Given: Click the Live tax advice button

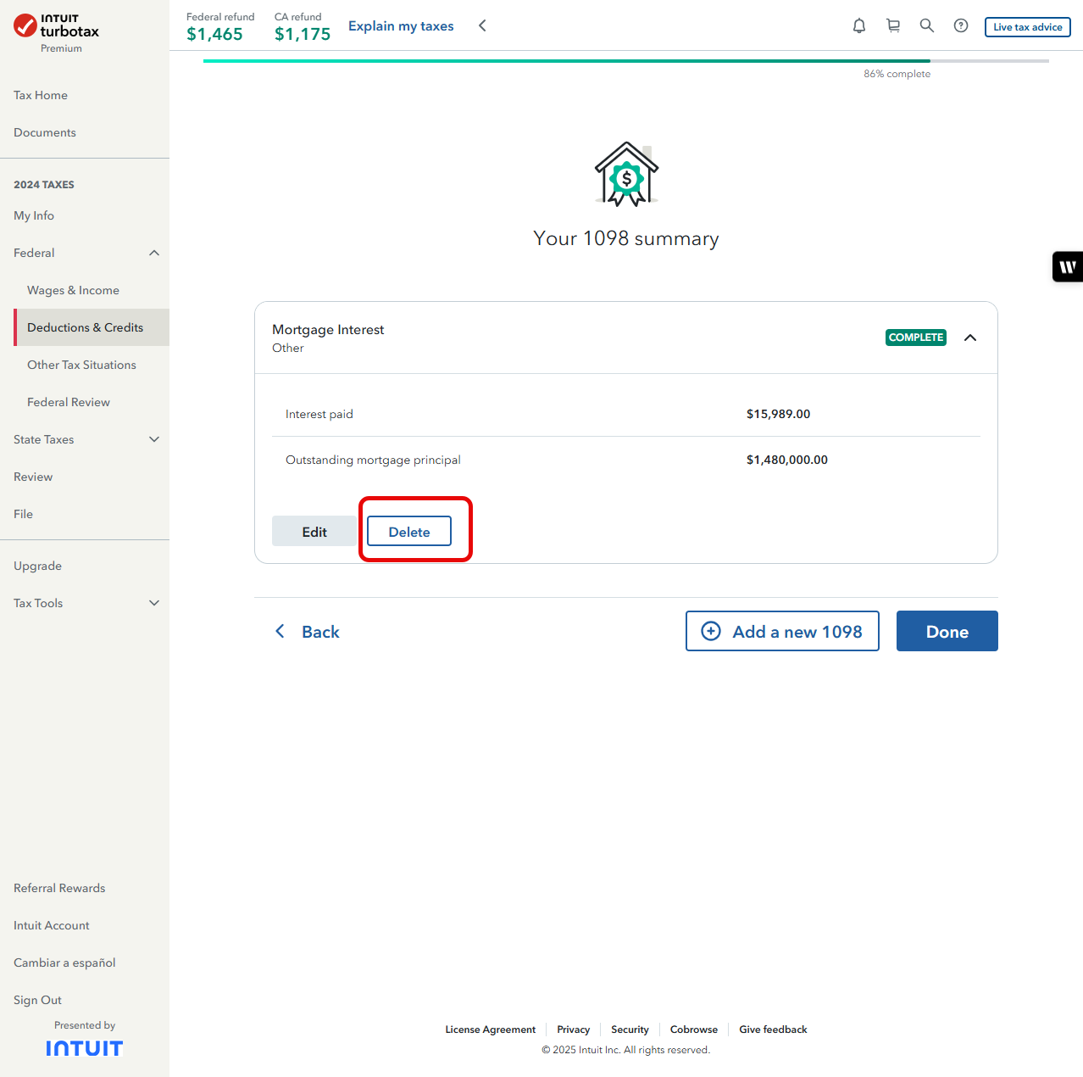Looking at the screenshot, I should coord(1027,27).
